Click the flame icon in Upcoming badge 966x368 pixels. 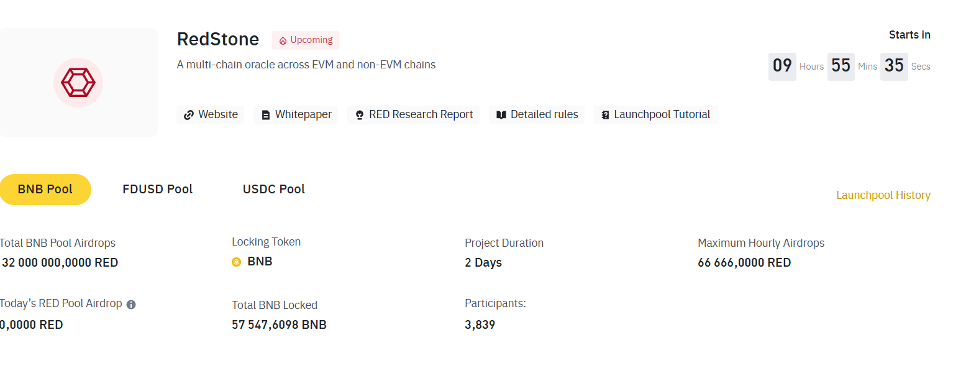coord(283,40)
